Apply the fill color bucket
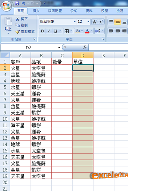The image size is (141, 191). point(78,31)
